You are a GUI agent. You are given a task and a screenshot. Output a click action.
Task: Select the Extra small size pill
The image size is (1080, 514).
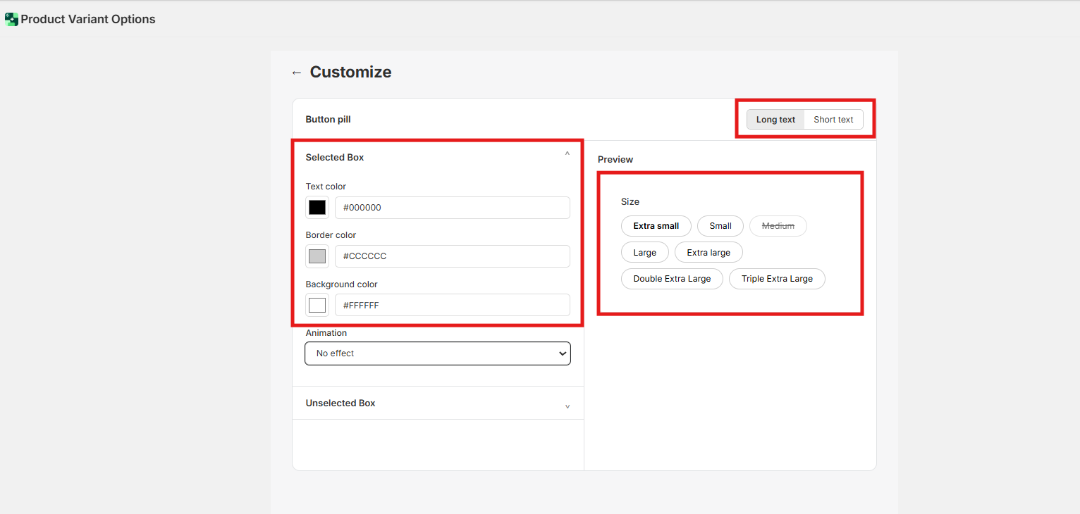(656, 226)
